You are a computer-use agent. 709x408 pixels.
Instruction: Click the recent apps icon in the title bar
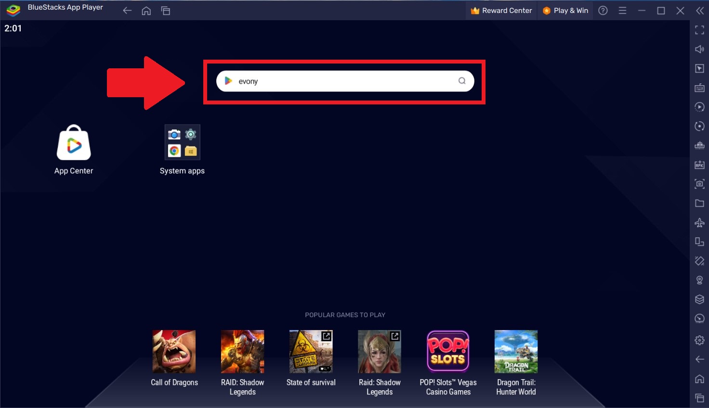coord(166,11)
